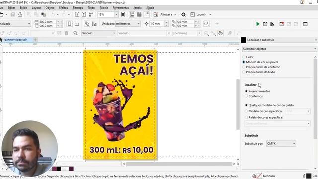Open the Options gear icon
The width and height of the screenshot is (318, 179).
(183, 14)
